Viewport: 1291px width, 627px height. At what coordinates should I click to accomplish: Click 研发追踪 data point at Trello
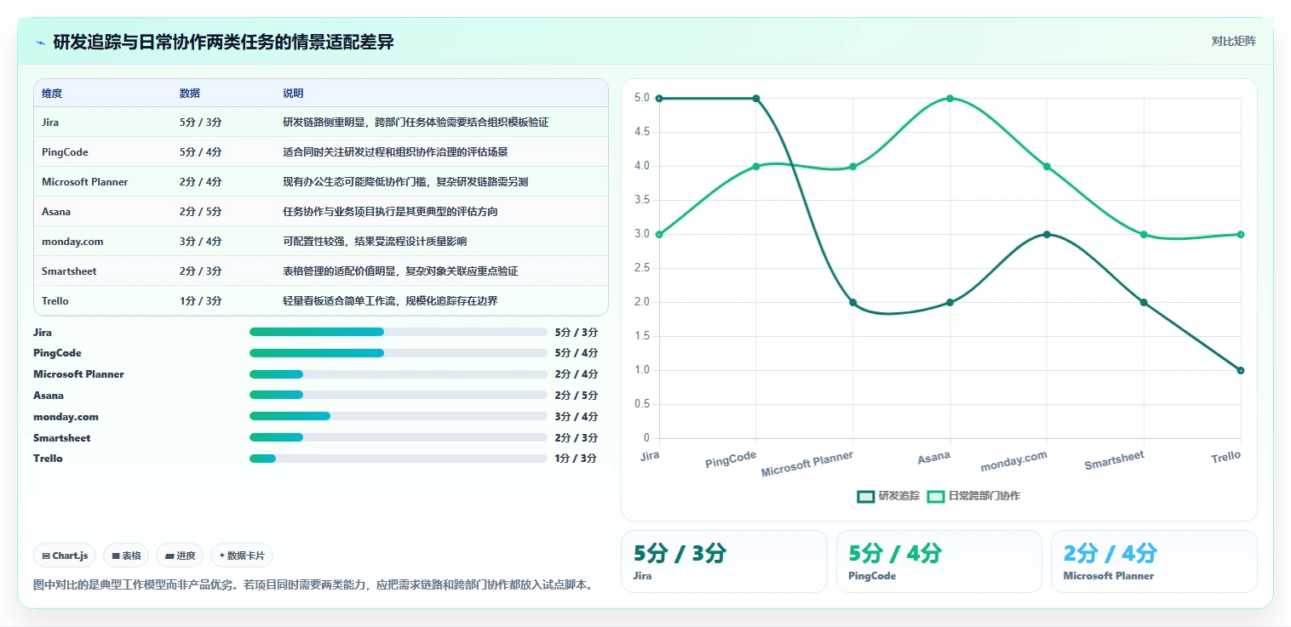(1241, 370)
